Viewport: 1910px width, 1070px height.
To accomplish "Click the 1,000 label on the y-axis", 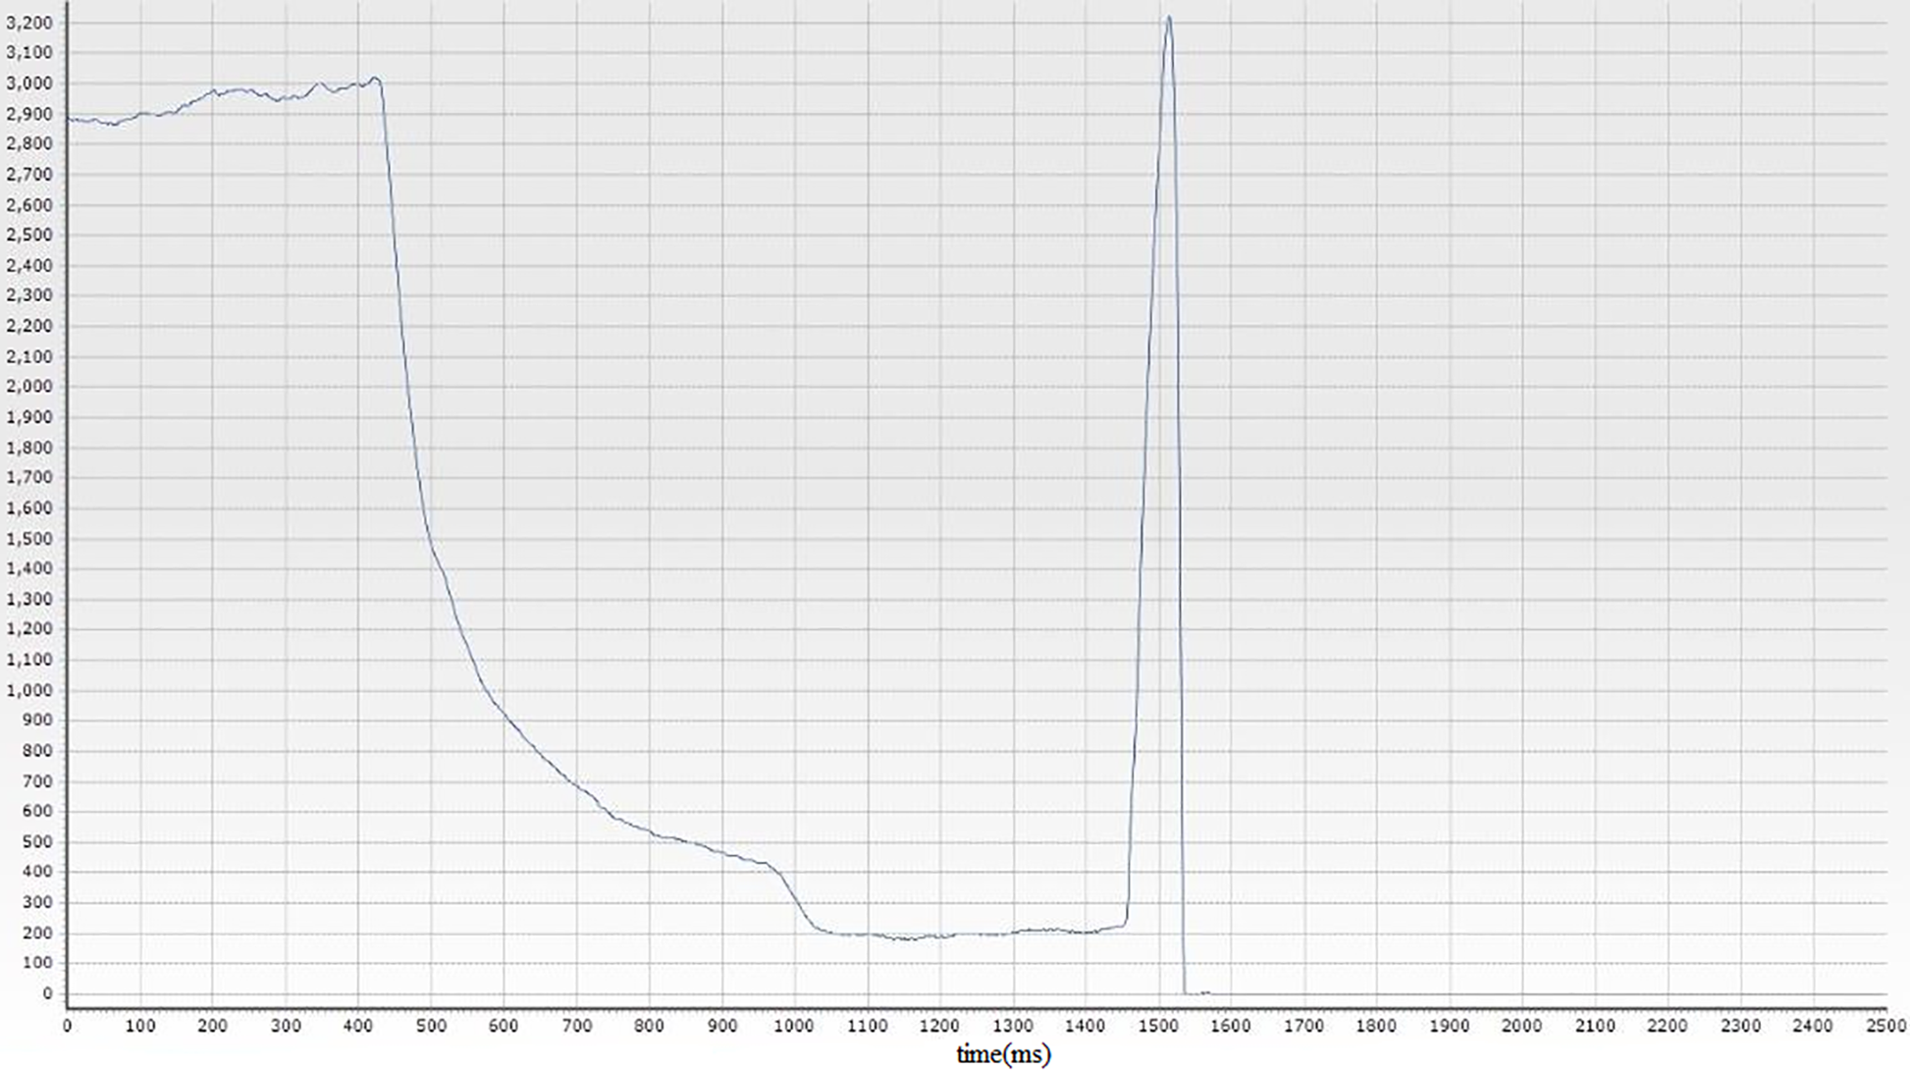I will click(x=28, y=690).
